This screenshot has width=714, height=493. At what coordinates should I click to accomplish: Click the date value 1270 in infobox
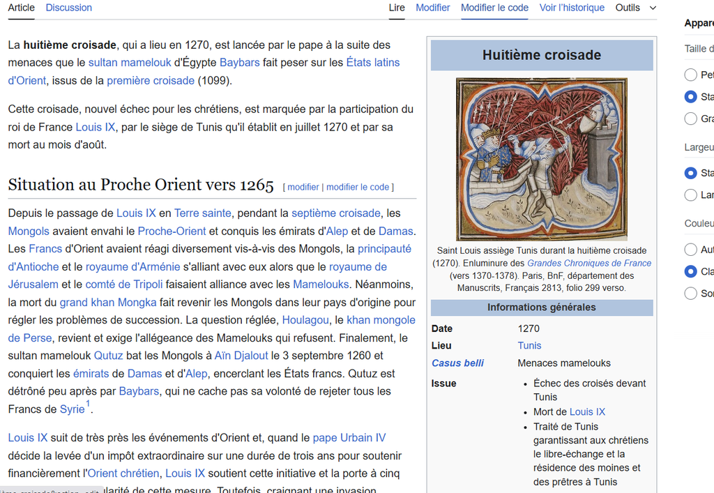[x=529, y=328]
